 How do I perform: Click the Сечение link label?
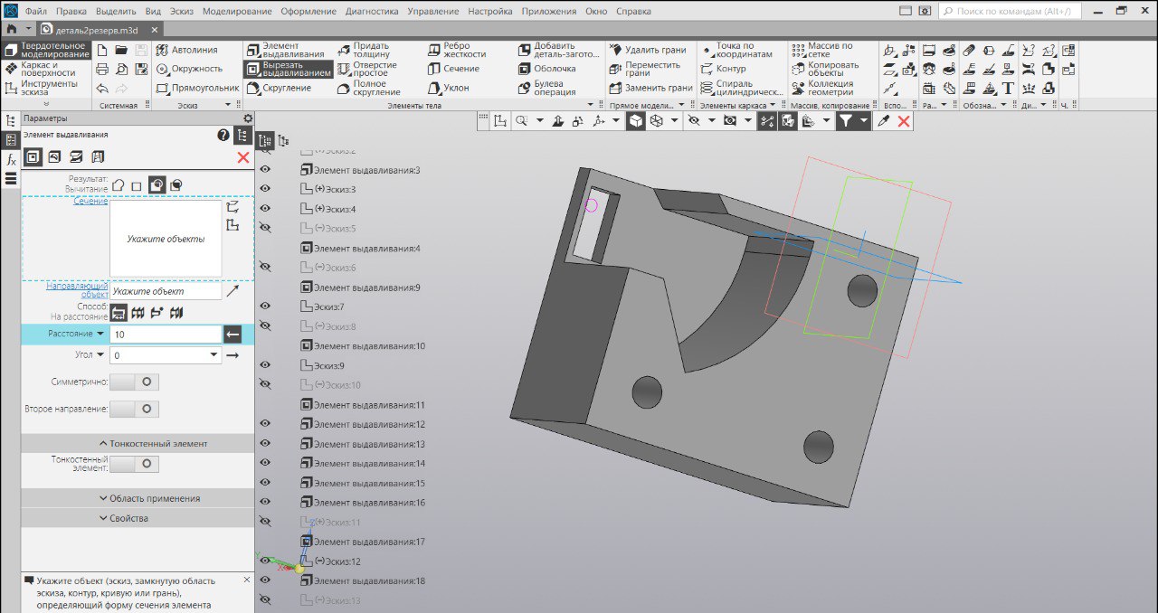[x=90, y=201]
